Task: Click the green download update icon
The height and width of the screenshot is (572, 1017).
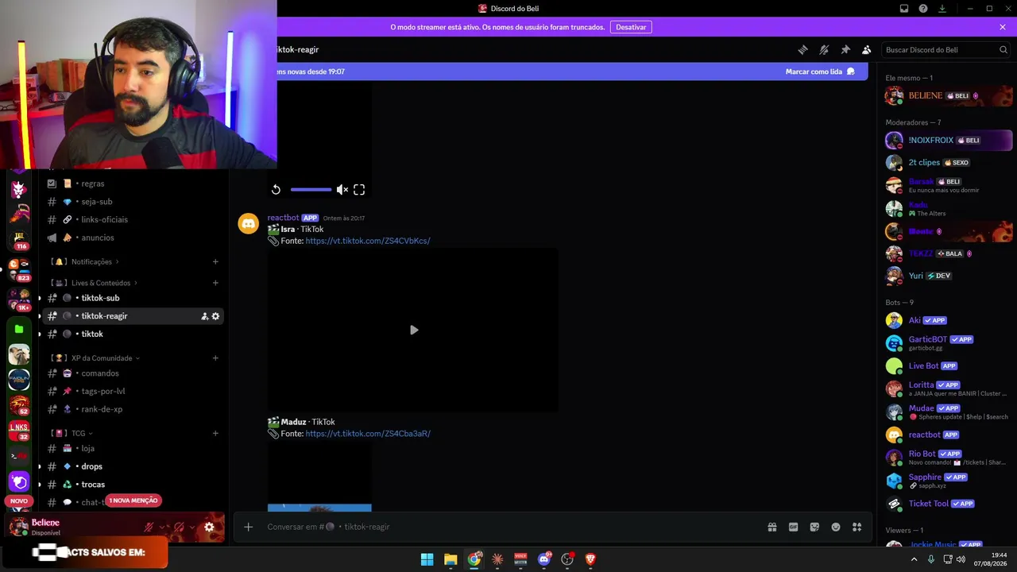Action: [942, 9]
